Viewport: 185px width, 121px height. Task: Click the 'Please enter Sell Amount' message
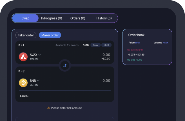click(x=66, y=108)
